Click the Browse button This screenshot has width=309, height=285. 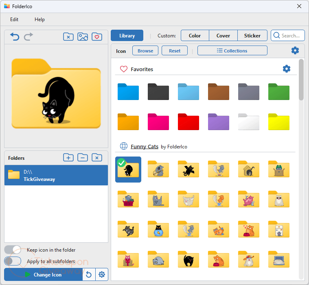point(145,50)
